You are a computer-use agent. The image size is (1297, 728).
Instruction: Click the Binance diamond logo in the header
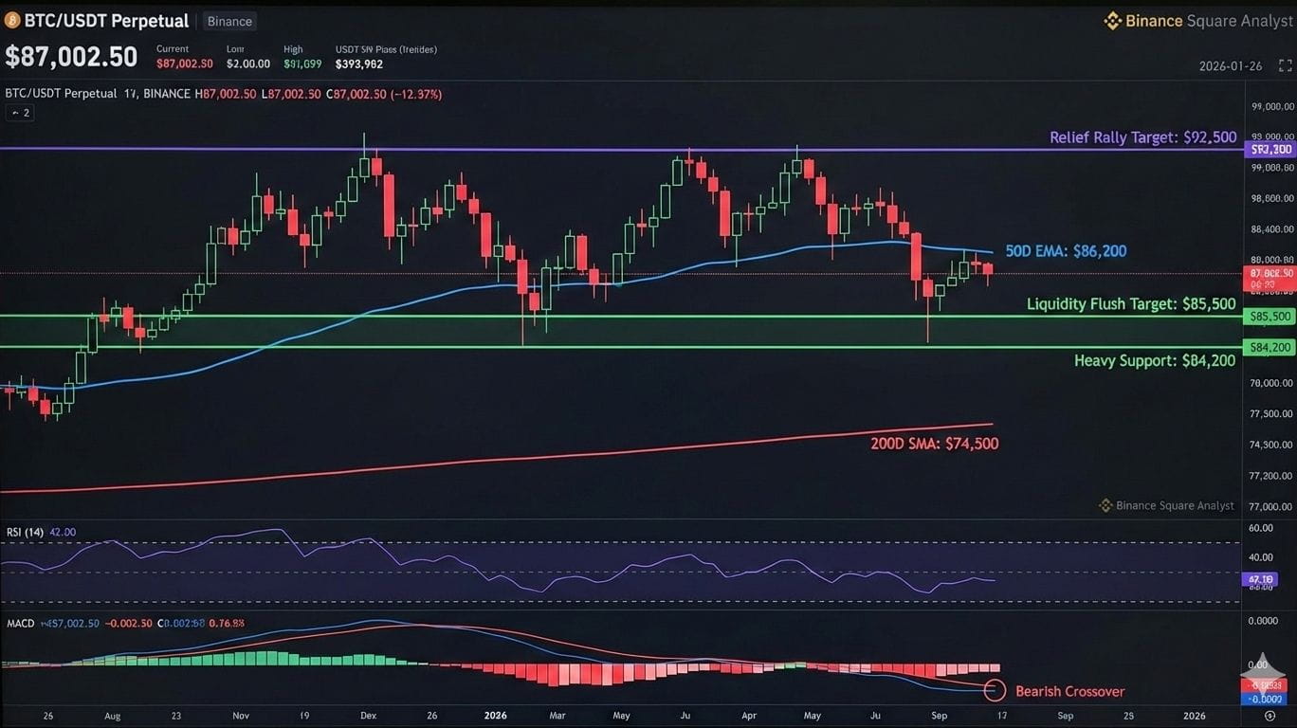tap(1113, 21)
